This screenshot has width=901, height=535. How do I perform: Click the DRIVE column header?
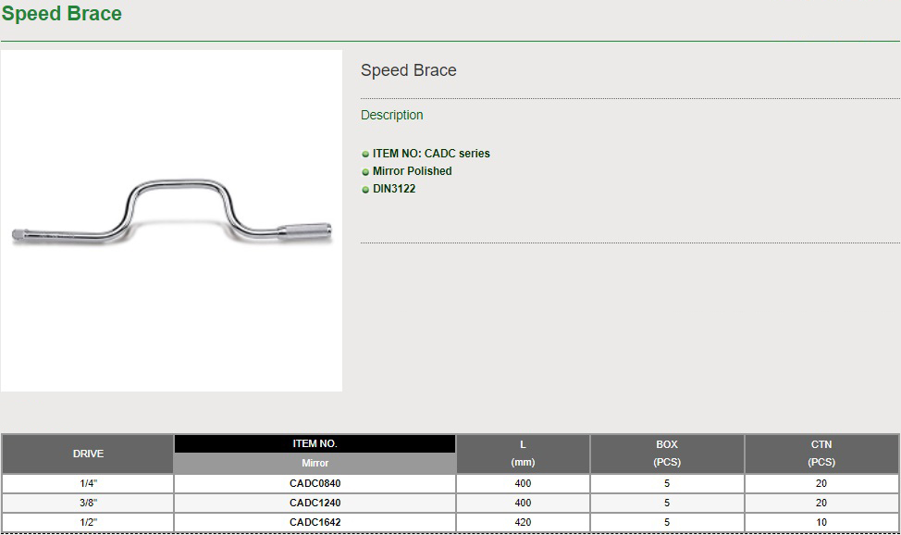(x=88, y=454)
